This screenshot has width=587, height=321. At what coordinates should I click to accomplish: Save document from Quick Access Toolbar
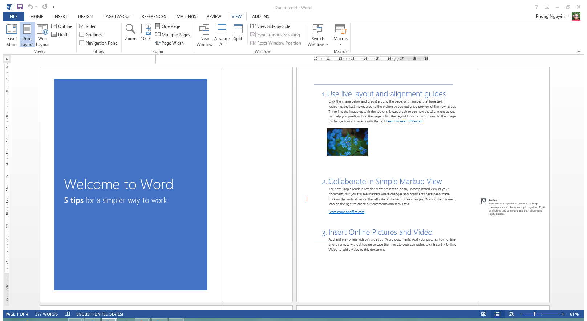click(x=20, y=7)
